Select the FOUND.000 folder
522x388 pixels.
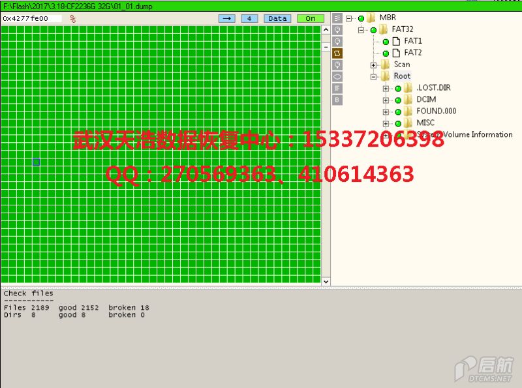click(x=436, y=112)
